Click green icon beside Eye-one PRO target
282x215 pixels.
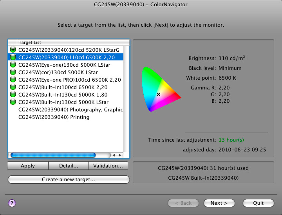pos(13,80)
